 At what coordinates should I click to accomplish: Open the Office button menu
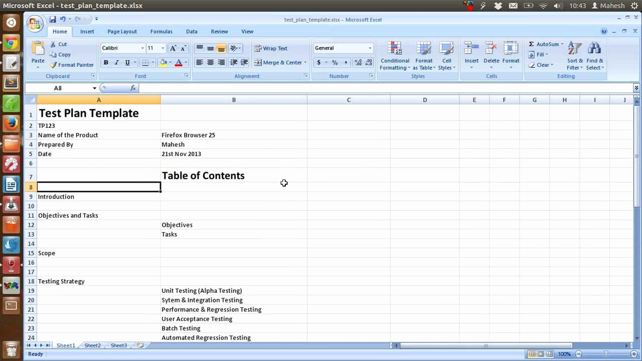click(35, 24)
